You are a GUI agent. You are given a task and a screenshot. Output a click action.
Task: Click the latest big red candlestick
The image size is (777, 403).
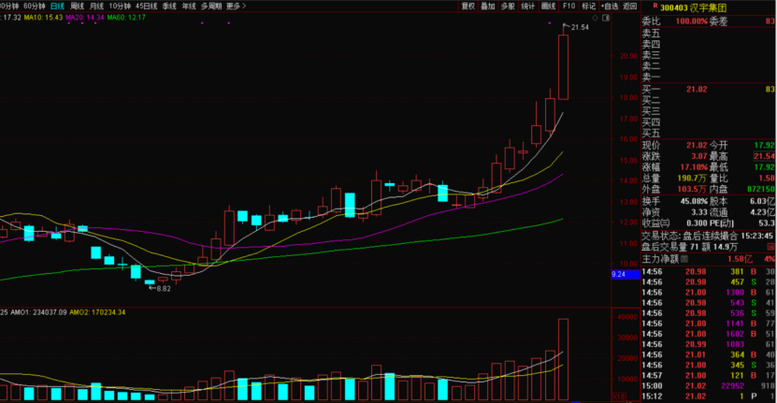[x=564, y=67]
